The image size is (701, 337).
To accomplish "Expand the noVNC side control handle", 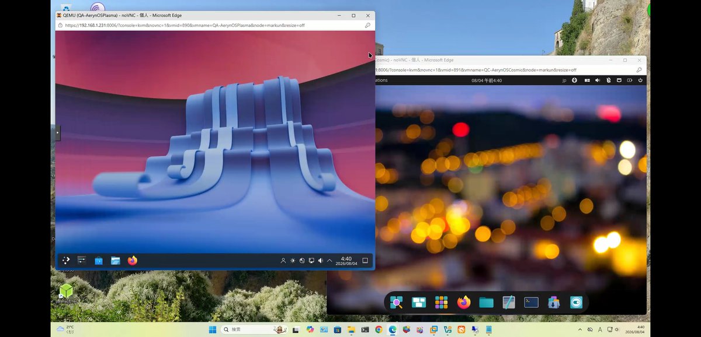I will [57, 133].
